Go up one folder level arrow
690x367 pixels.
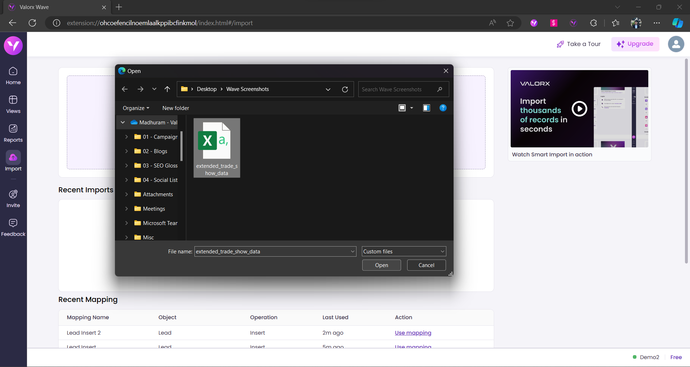(167, 89)
